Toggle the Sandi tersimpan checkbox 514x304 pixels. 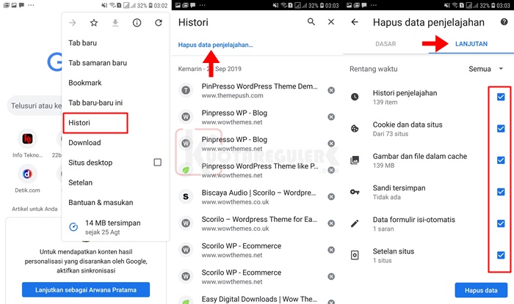[501, 192]
